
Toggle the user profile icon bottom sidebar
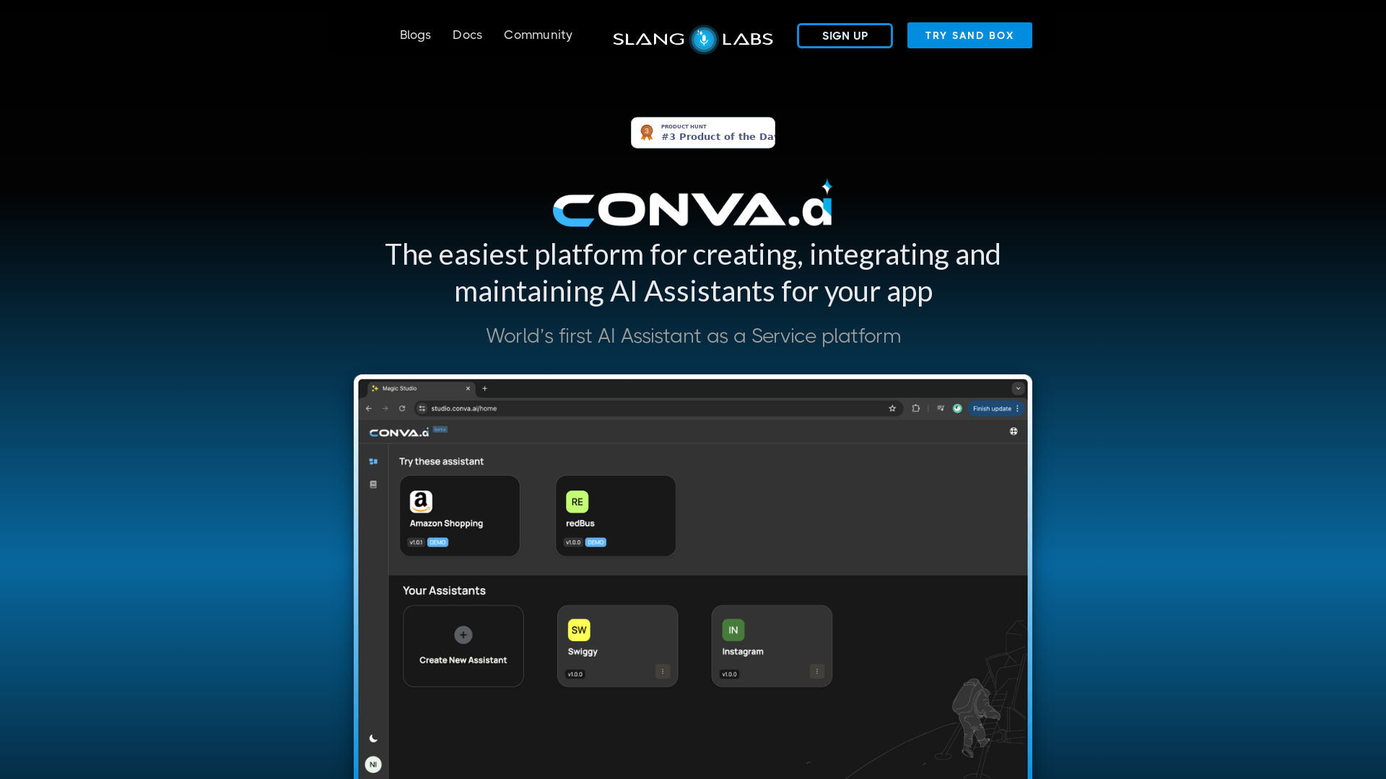[x=372, y=764]
